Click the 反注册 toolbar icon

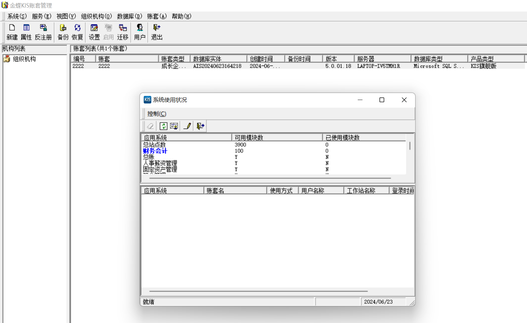43,32
